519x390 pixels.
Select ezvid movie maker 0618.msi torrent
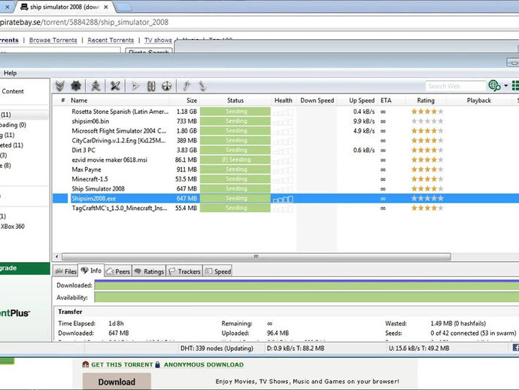click(x=285, y=160)
